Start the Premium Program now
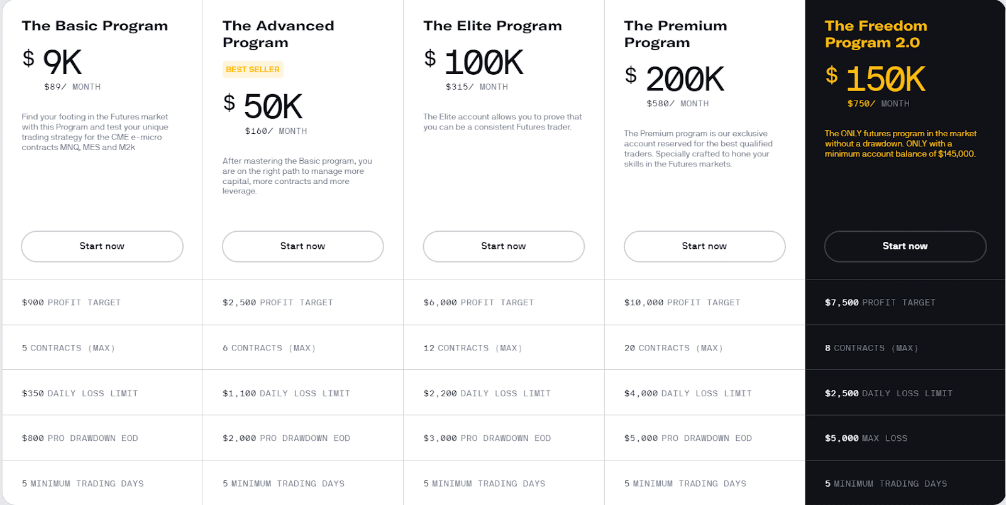1006x505 pixels. click(x=704, y=246)
